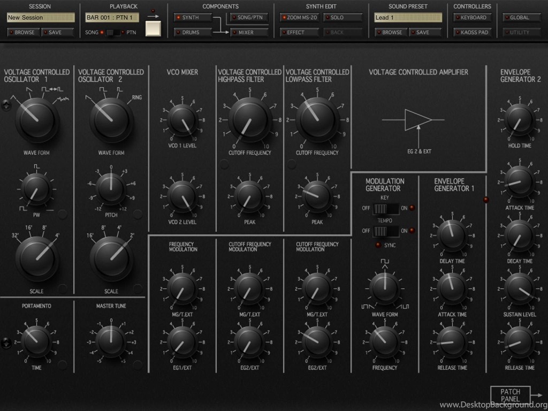Click the session SAVE button
This screenshot has height=411, width=548.
coord(58,32)
